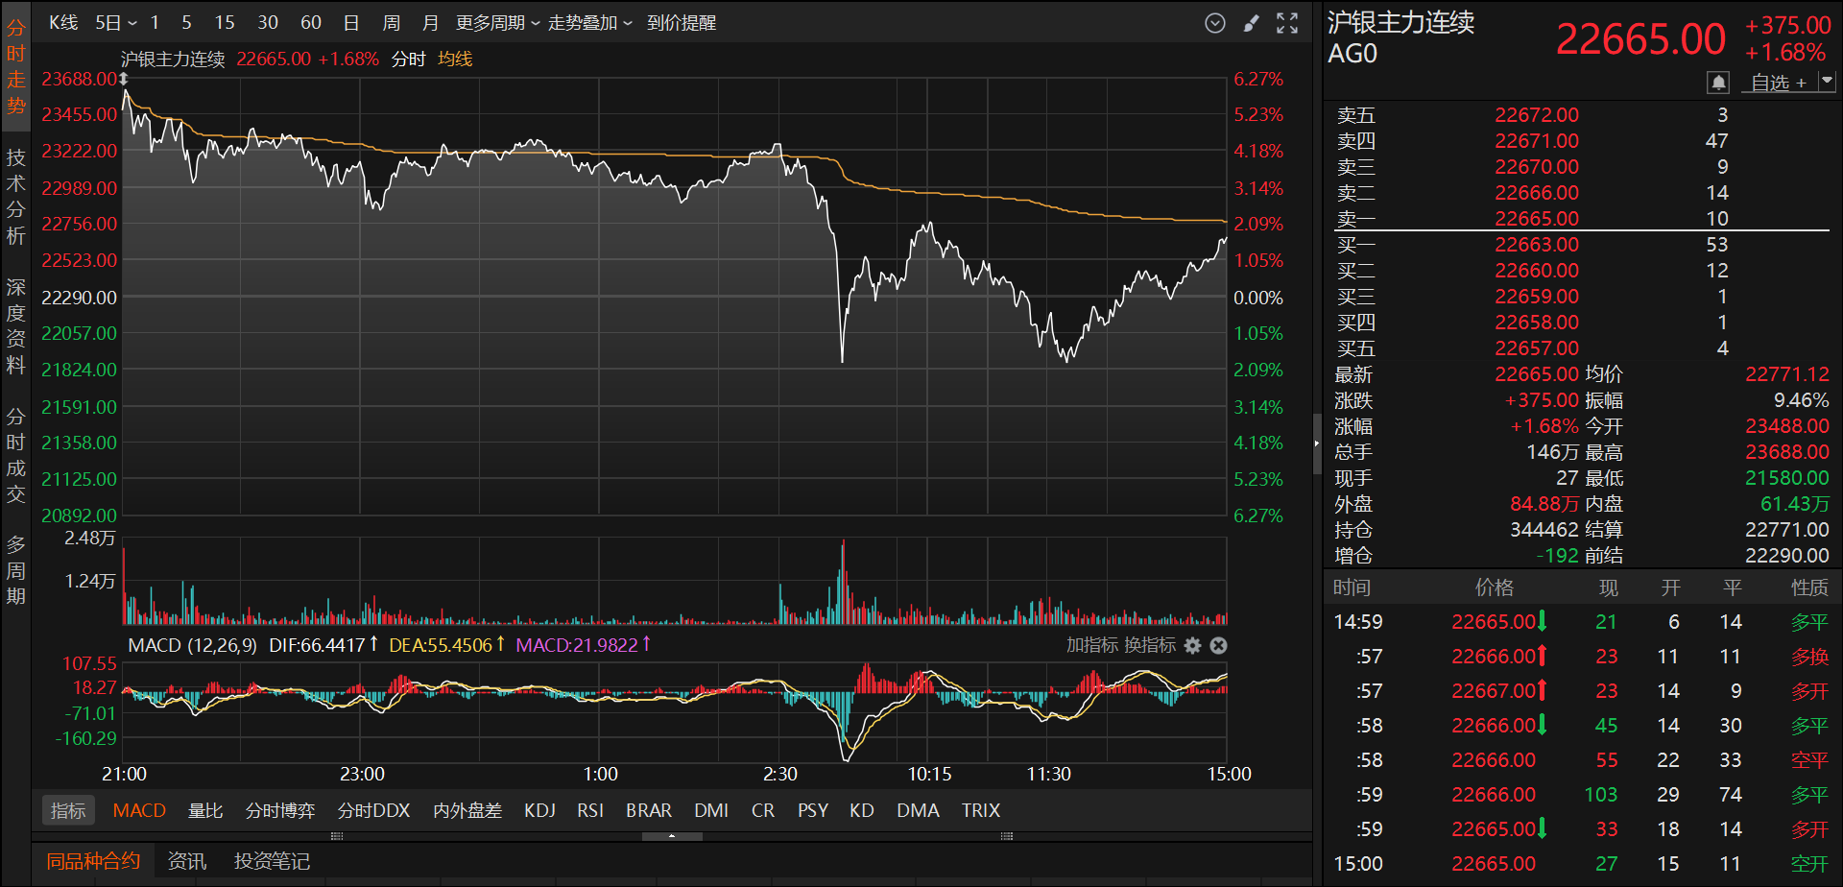The height and width of the screenshot is (887, 1843).
Task: Click the 最低 value 21580.00
Action: click(1787, 478)
